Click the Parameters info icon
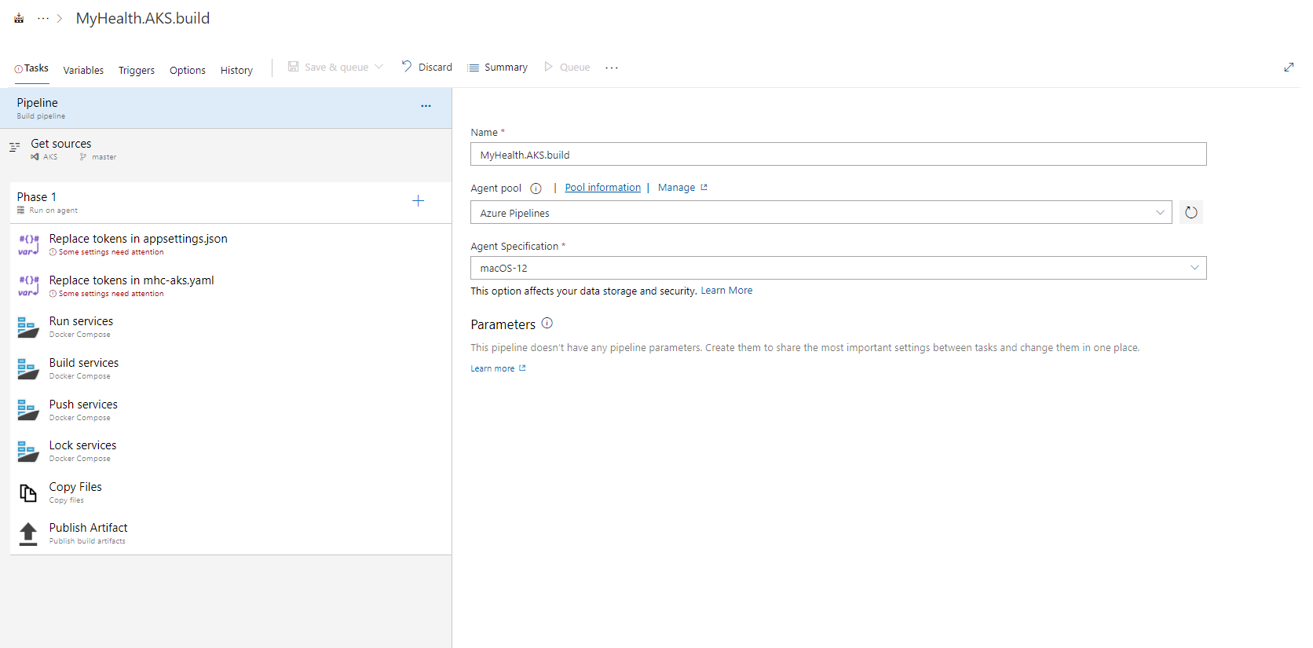Screen dimensions: 1313x648 [547, 323]
